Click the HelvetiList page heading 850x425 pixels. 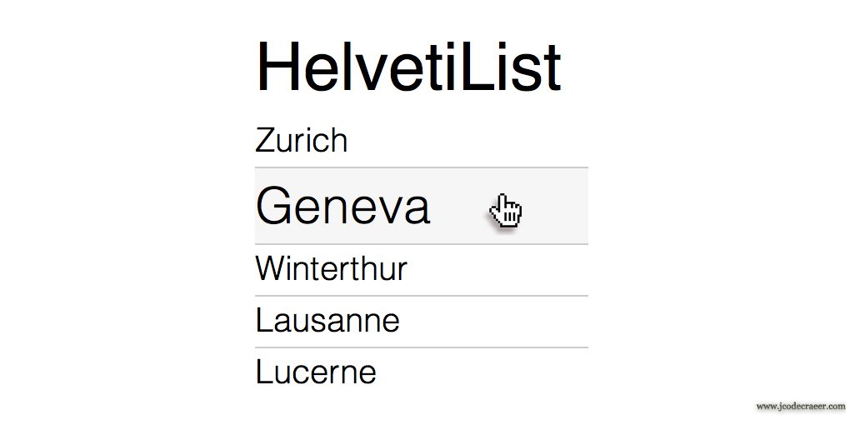(x=408, y=67)
